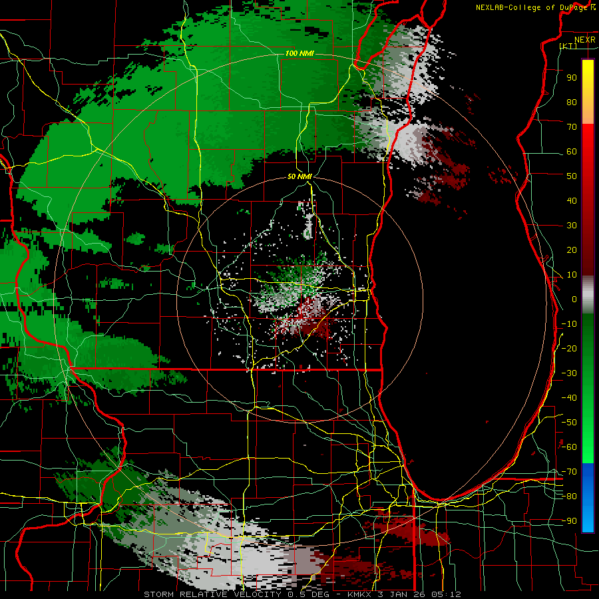599x599 pixels.
Task: Click the "100 NMI" range ring label
Action: pos(299,53)
